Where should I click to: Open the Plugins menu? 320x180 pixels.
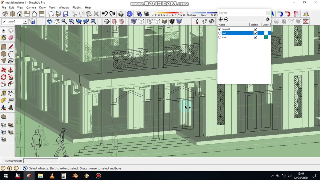click(x=77, y=7)
